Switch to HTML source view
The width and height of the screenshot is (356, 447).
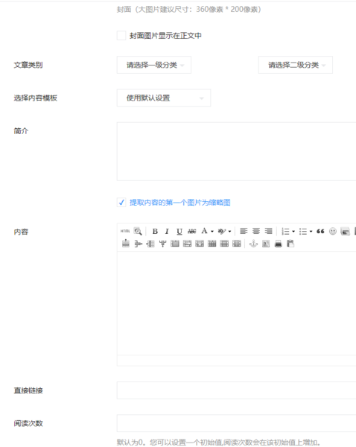tap(125, 231)
